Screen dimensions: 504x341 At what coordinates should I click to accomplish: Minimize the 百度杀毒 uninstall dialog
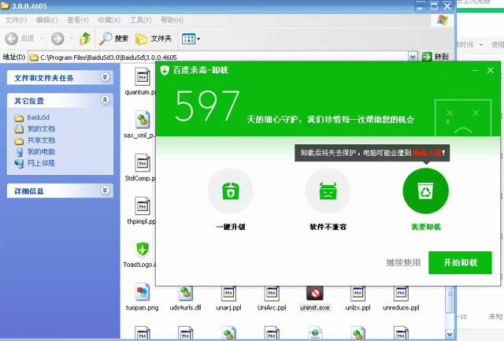(x=475, y=70)
